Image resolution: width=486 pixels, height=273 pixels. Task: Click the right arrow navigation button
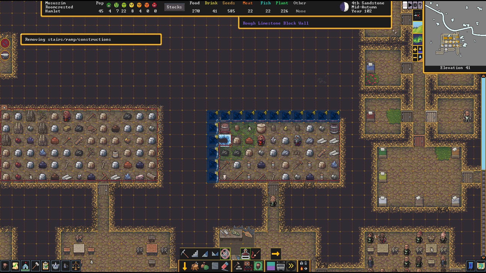(276, 253)
